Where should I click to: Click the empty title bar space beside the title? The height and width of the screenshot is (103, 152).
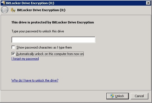pyautogui.click(x=100, y=3)
